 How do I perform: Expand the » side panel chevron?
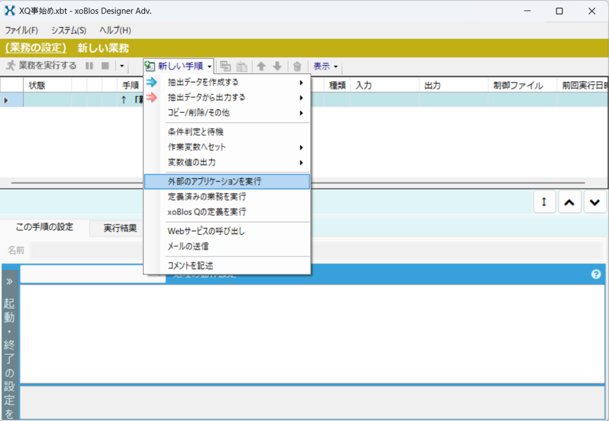(10, 281)
